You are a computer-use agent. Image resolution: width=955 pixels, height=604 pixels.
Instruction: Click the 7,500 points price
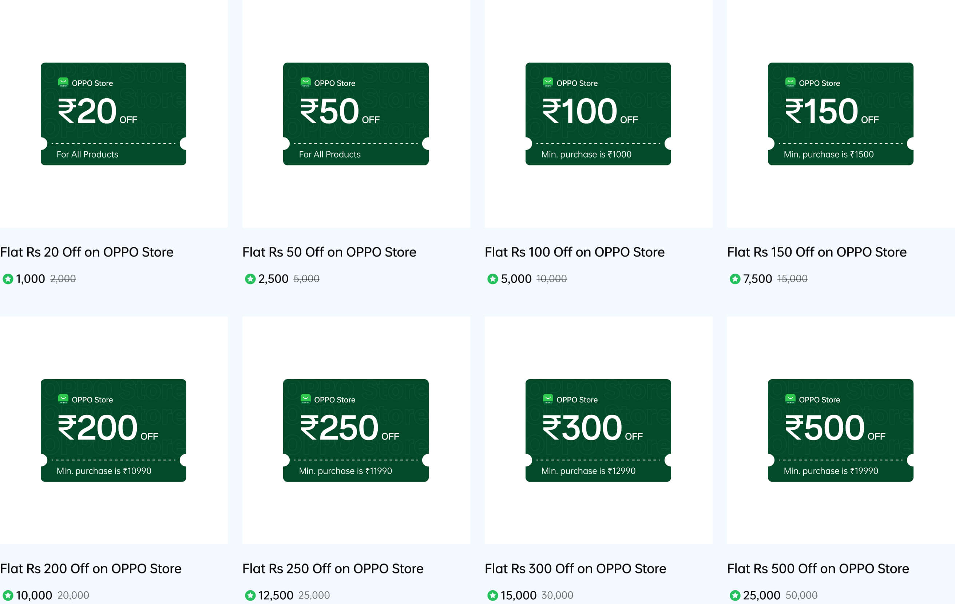(x=757, y=279)
